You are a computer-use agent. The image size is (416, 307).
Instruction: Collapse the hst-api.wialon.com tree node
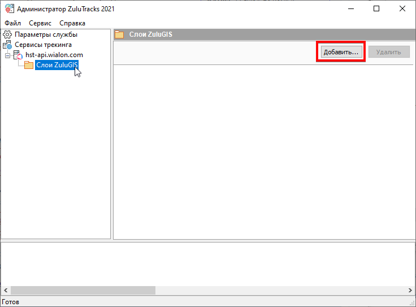pyautogui.click(x=7, y=55)
